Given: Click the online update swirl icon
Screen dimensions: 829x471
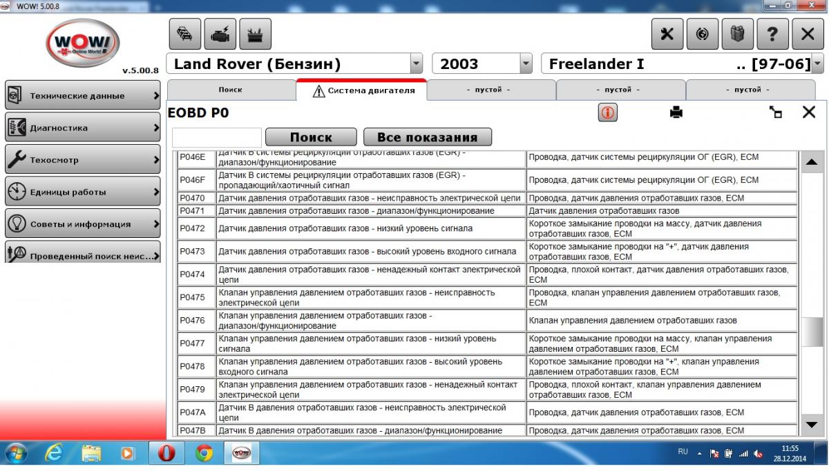Looking at the screenshot, I should click(x=703, y=33).
